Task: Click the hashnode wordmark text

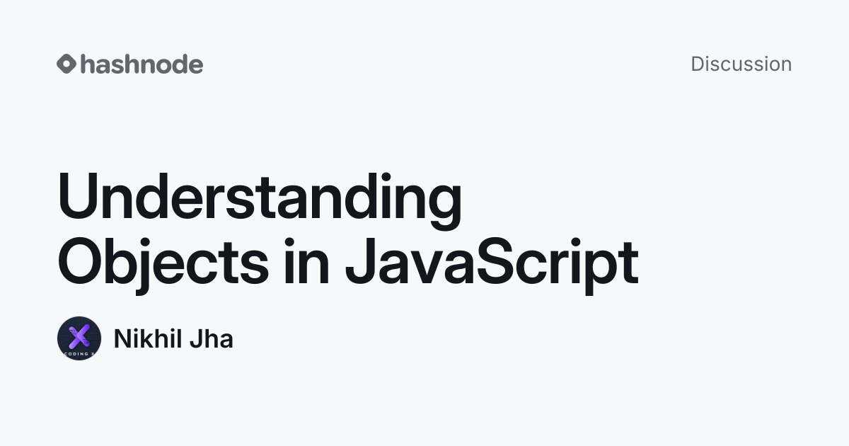Action: pyautogui.click(x=141, y=64)
